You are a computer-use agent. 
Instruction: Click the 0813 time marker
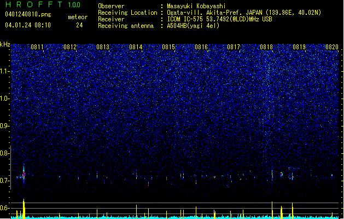(x=103, y=47)
